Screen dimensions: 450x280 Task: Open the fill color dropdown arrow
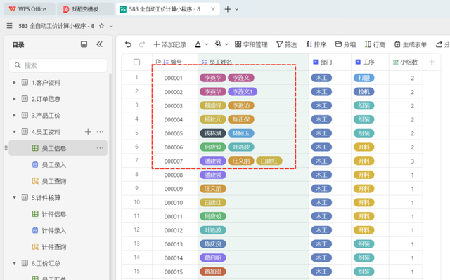tap(226, 44)
